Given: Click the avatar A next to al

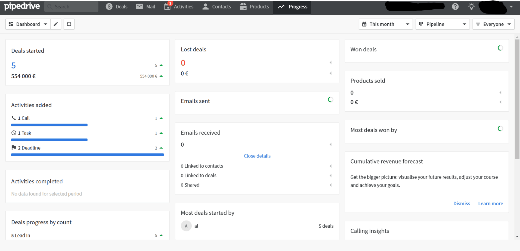Looking at the screenshot, I should (x=186, y=226).
